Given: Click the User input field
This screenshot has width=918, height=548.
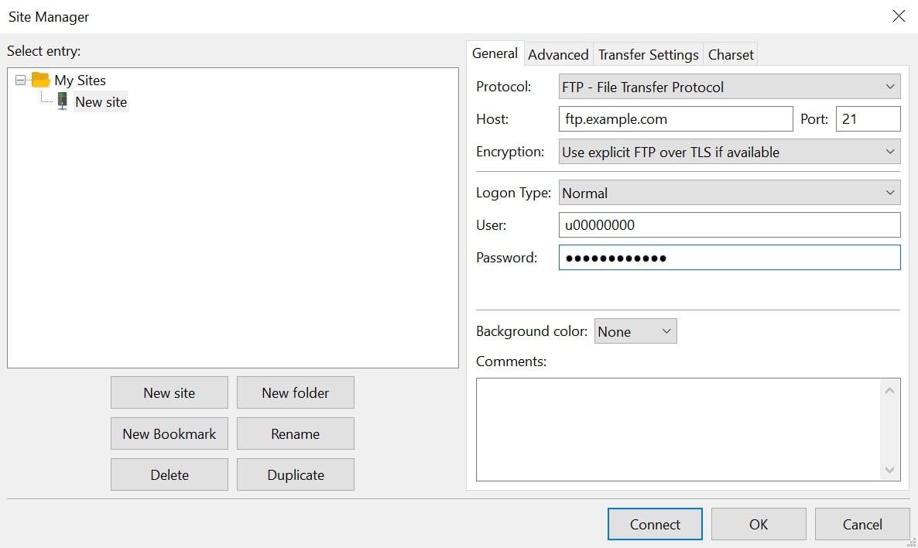Looking at the screenshot, I should click(x=729, y=224).
